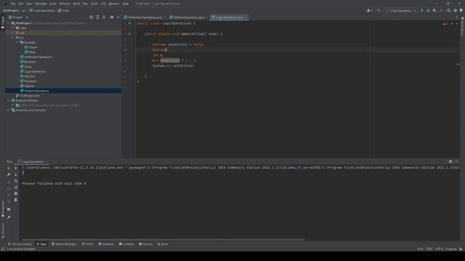Click the Run console horizontal scrollbar
Viewport: 465px width, 261px height.
pyautogui.click(x=163, y=240)
